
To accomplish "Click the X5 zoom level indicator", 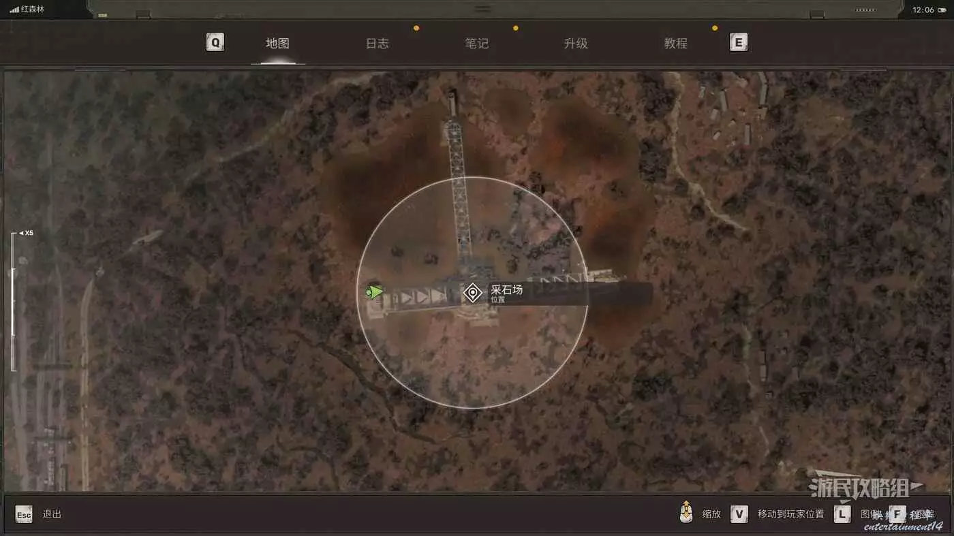I will tap(26, 233).
